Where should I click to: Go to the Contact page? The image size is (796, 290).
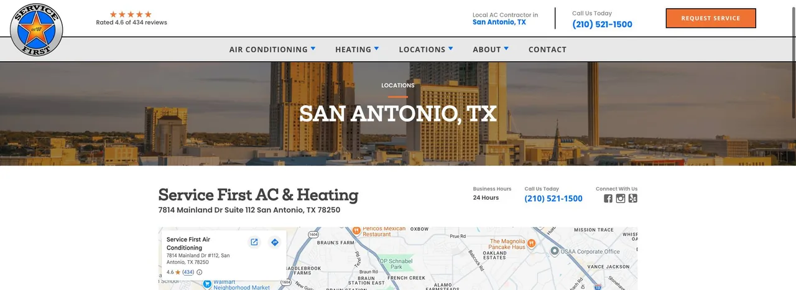point(547,49)
